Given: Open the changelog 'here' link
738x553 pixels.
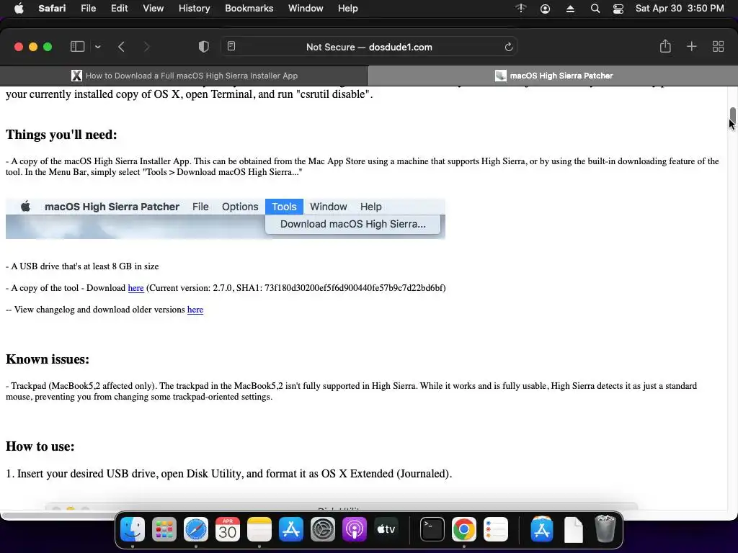Looking at the screenshot, I should coord(195,310).
